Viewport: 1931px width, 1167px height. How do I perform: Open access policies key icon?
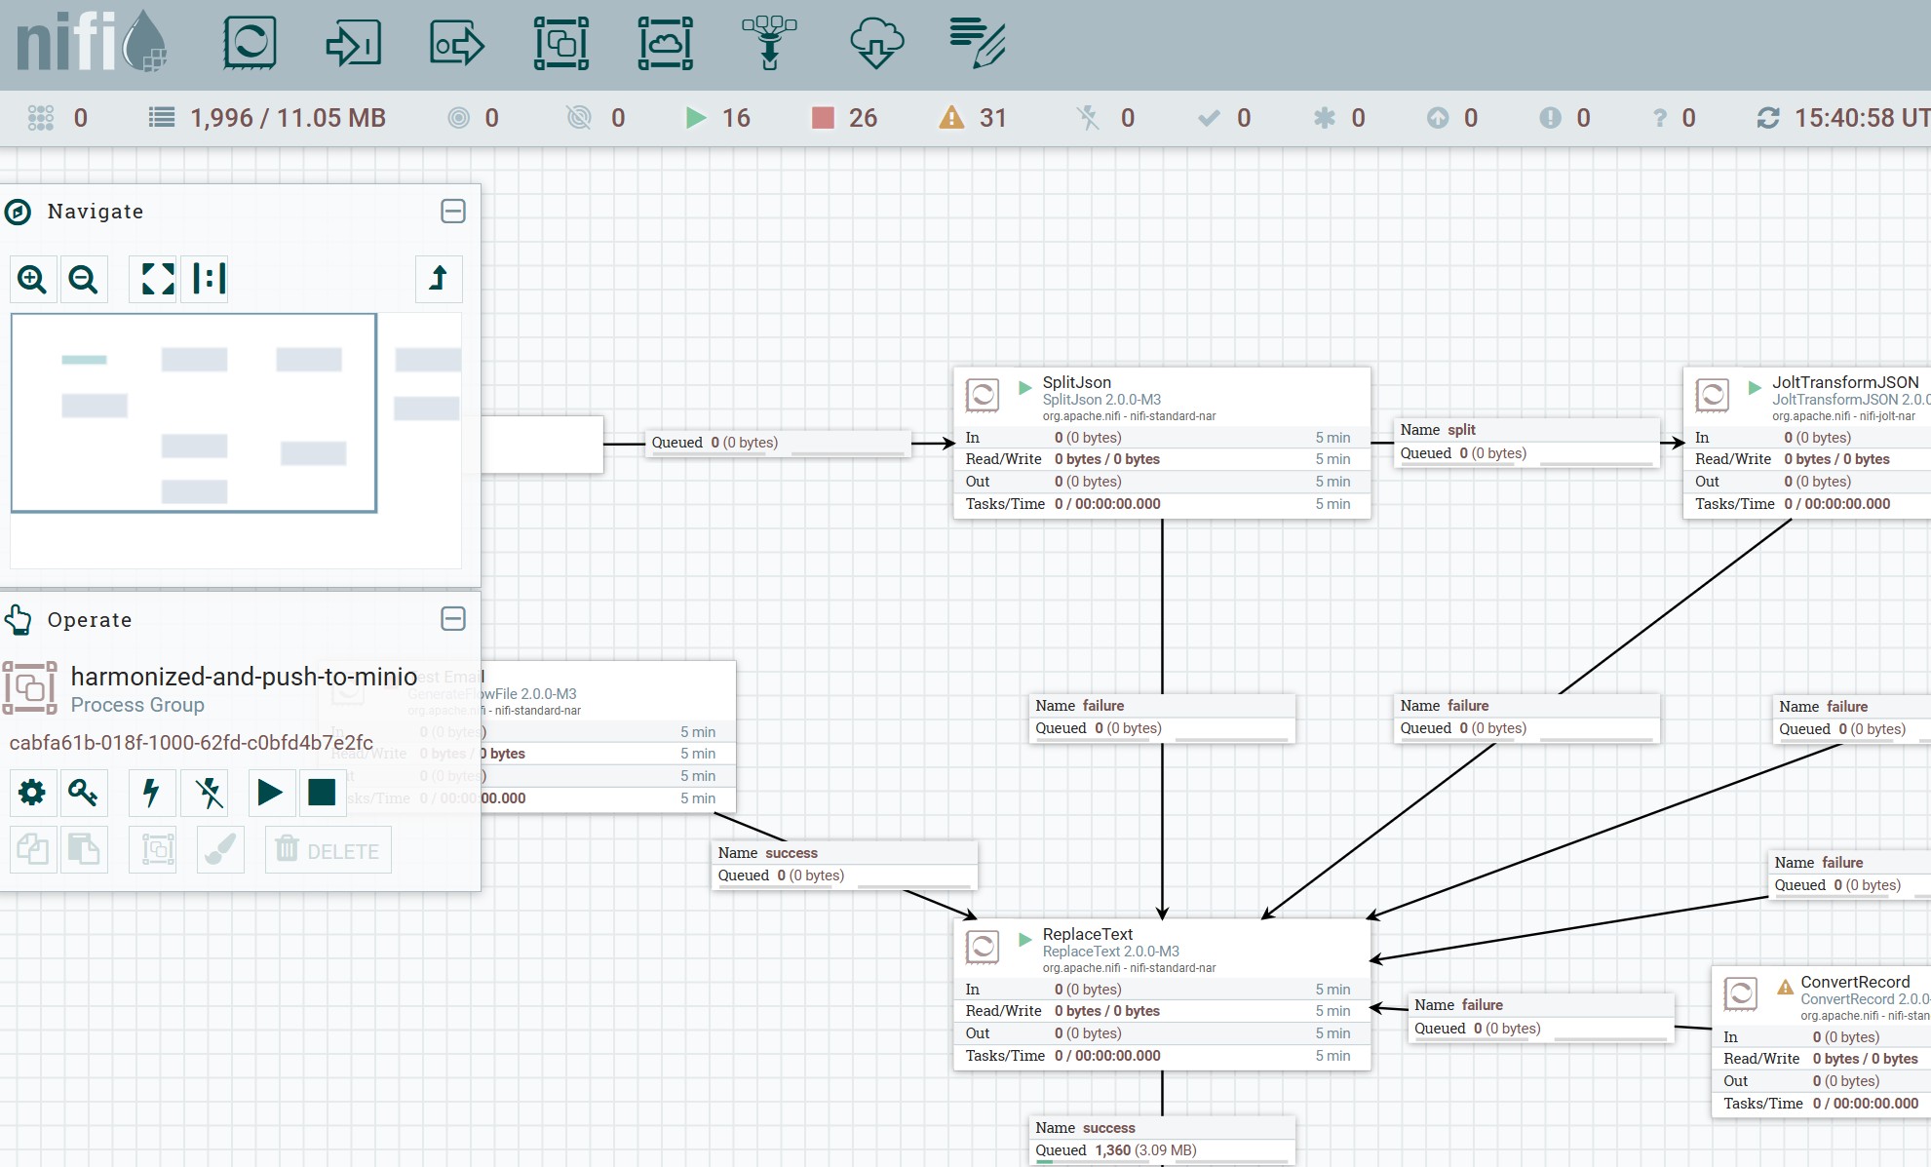click(84, 793)
